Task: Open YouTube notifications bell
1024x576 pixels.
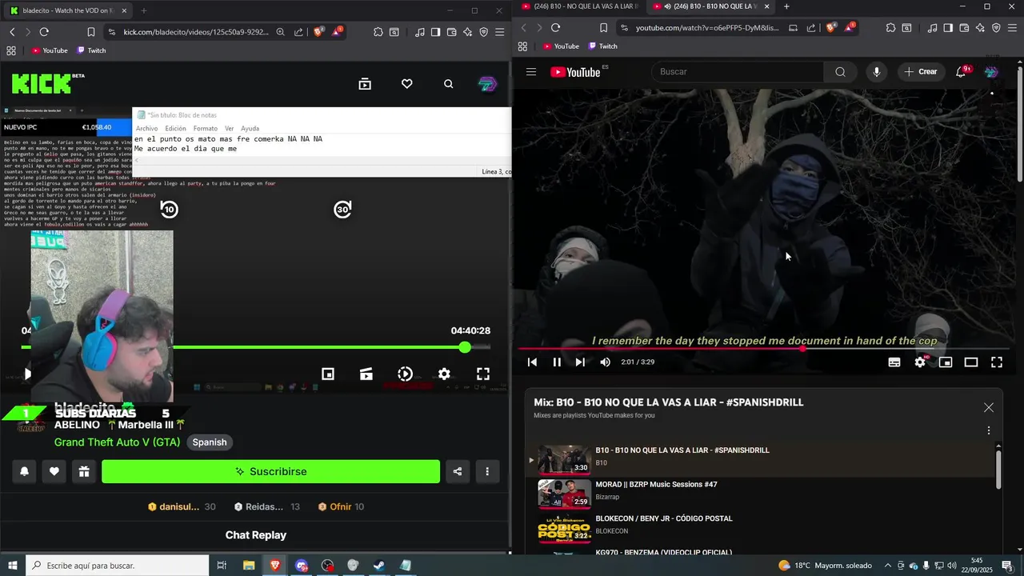Action: (x=962, y=72)
